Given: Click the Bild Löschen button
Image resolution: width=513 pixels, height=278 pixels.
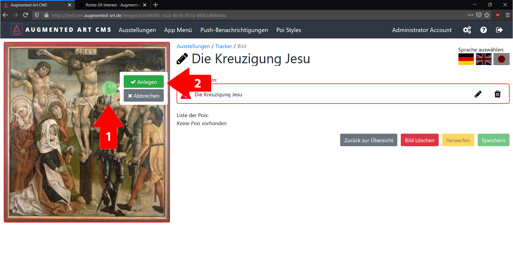Looking at the screenshot, I should click(x=419, y=140).
